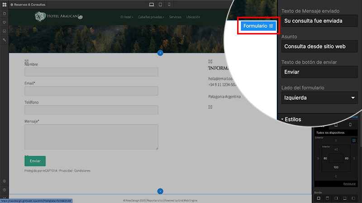The image size is (362, 203).
Task: Open the dashboard grid icon in the top-left corner
Action: click(4, 5)
